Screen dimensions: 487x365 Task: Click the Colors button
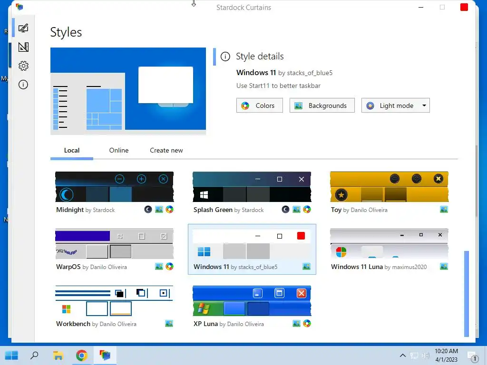pyautogui.click(x=259, y=106)
